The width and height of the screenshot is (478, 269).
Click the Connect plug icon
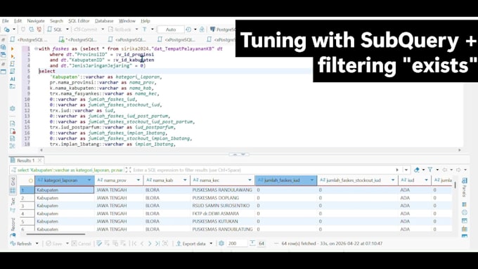23,29
